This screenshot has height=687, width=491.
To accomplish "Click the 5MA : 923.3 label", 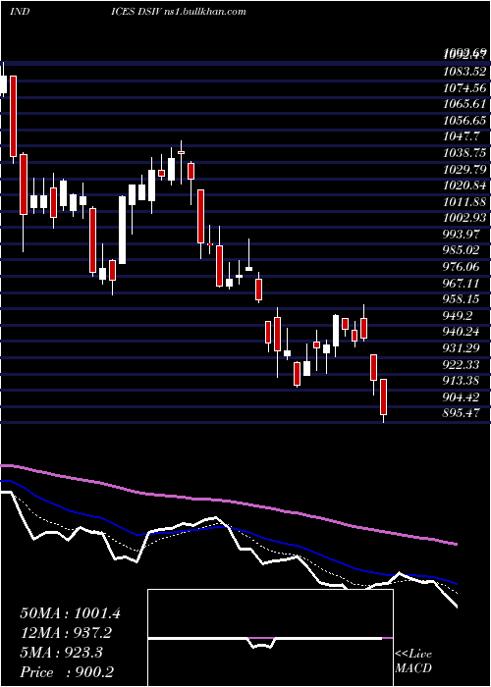I will coord(61,653).
